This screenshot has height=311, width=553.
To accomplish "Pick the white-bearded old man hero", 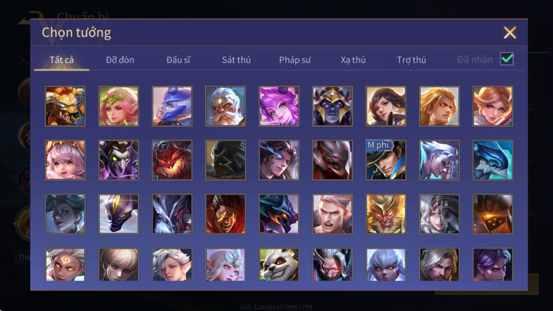I will [225, 106].
